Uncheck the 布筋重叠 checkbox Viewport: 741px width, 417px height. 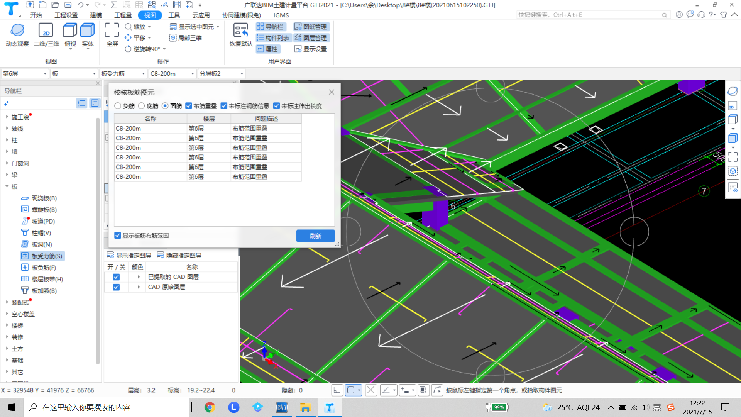[189, 106]
